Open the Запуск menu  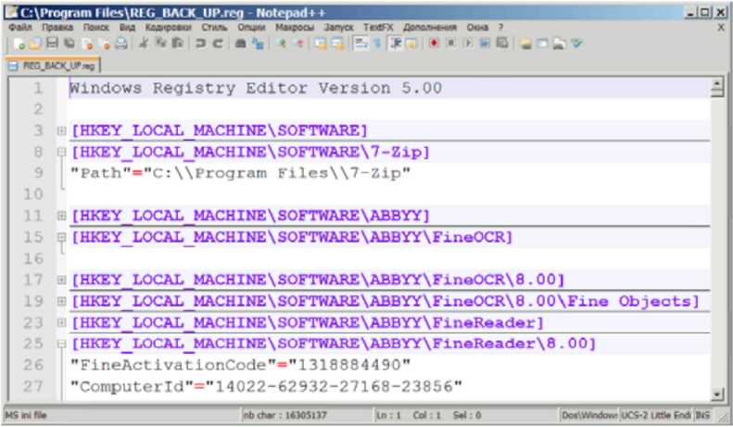click(339, 28)
